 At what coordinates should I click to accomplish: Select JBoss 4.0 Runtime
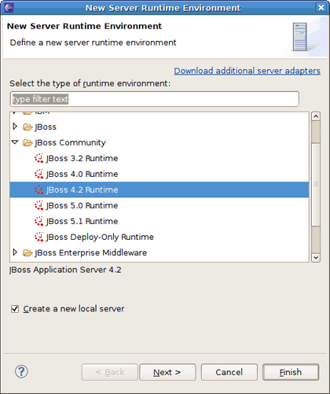(x=82, y=174)
